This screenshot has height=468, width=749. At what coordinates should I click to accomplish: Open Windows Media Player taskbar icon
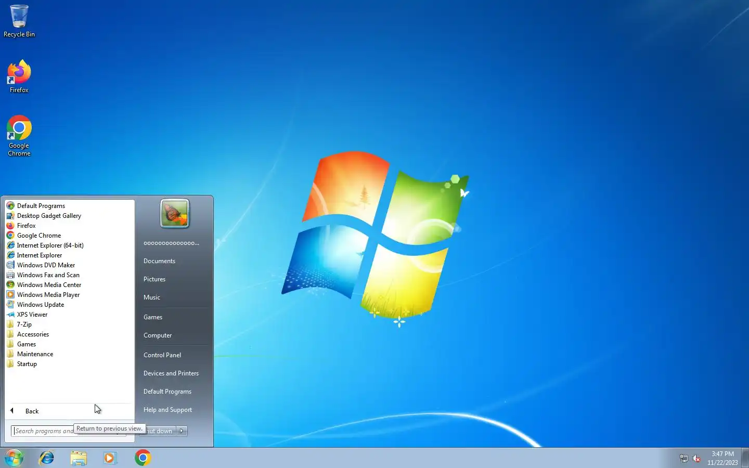click(110, 458)
